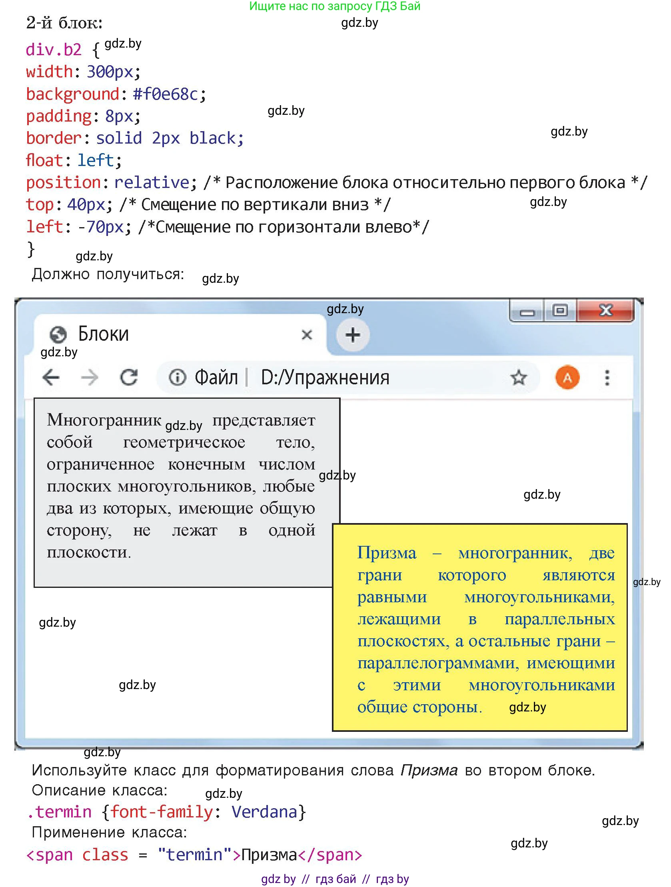This screenshot has width=671, height=887.
Task: Open the site information icon
Action: (x=178, y=377)
